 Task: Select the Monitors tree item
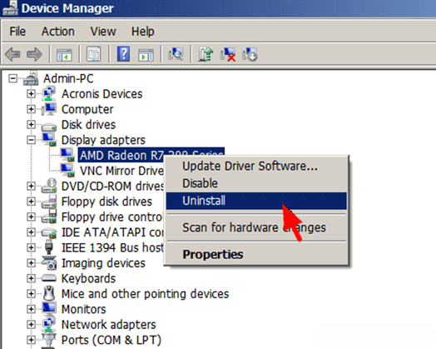[84, 309]
